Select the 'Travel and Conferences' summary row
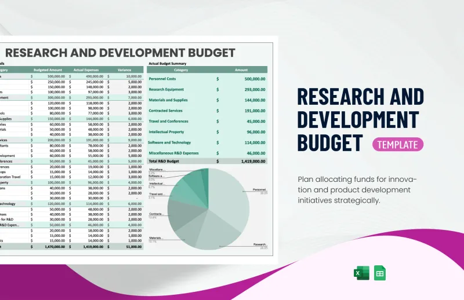The height and width of the screenshot is (300, 464). 207,122
